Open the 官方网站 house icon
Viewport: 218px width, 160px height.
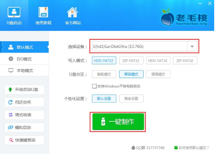[73, 12]
